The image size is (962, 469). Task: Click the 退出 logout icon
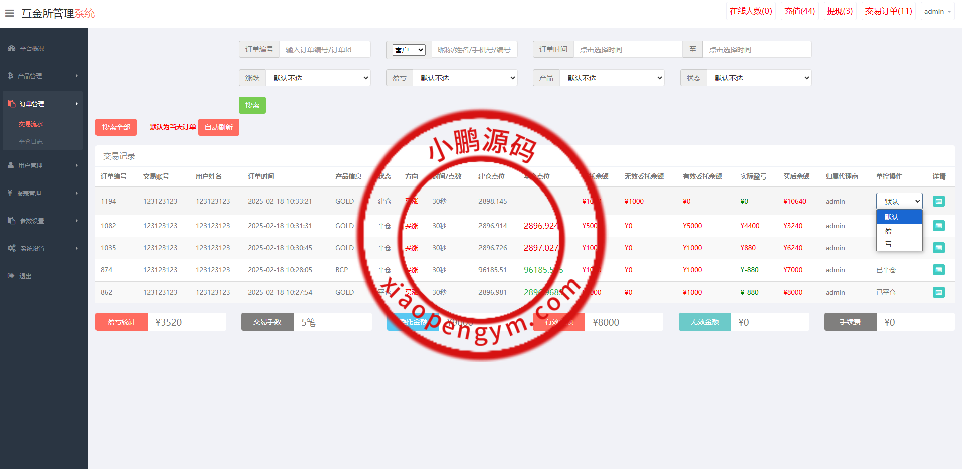[11, 275]
